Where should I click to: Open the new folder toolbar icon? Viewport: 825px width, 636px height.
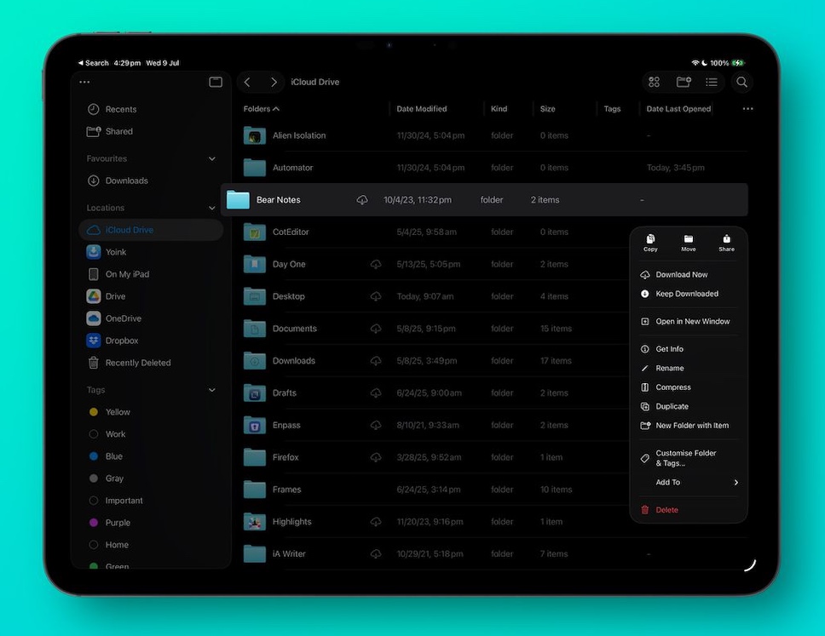click(684, 82)
